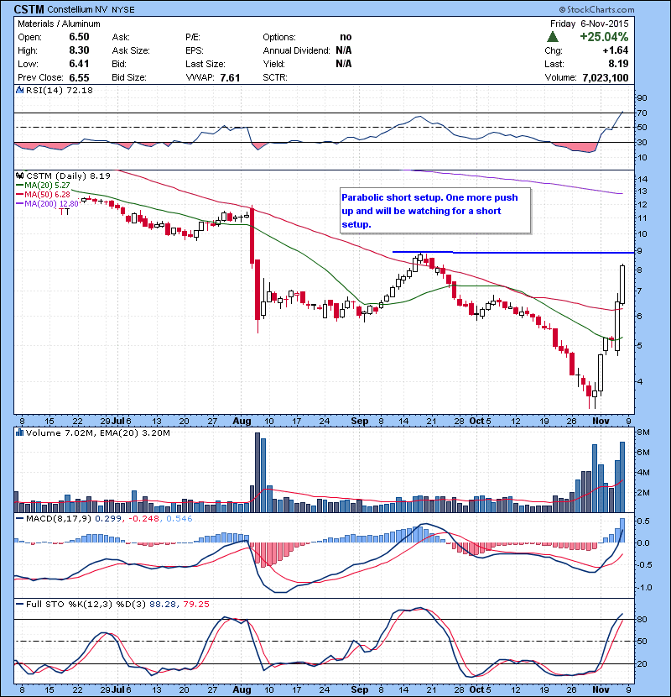
Task: Click the RSI(14) 72.18 label
Action: point(60,90)
